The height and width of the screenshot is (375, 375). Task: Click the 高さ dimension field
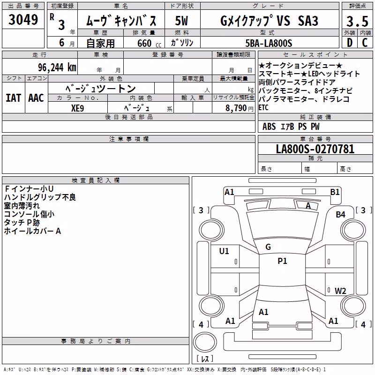click(x=355, y=169)
